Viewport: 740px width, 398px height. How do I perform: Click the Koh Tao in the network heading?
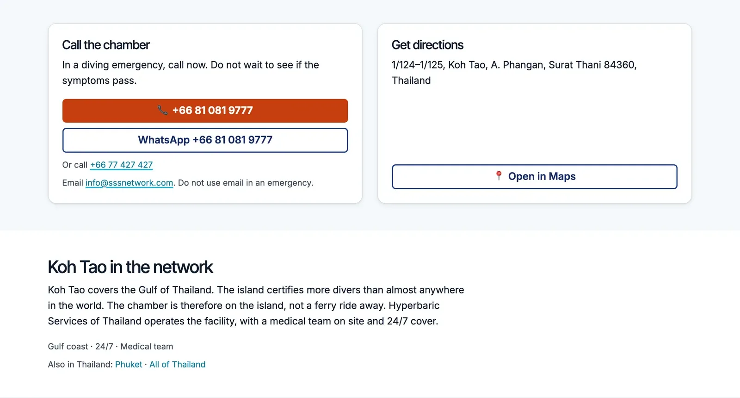(130, 267)
